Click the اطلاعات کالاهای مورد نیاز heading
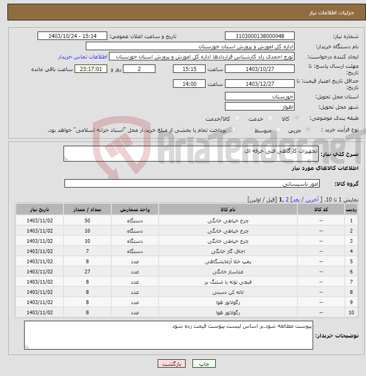The height and width of the screenshot is (376, 366). click(325, 168)
